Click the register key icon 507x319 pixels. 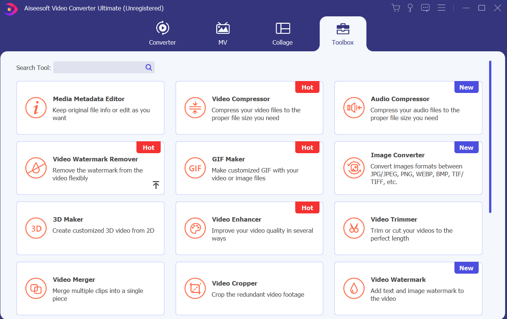click(410, 8)
